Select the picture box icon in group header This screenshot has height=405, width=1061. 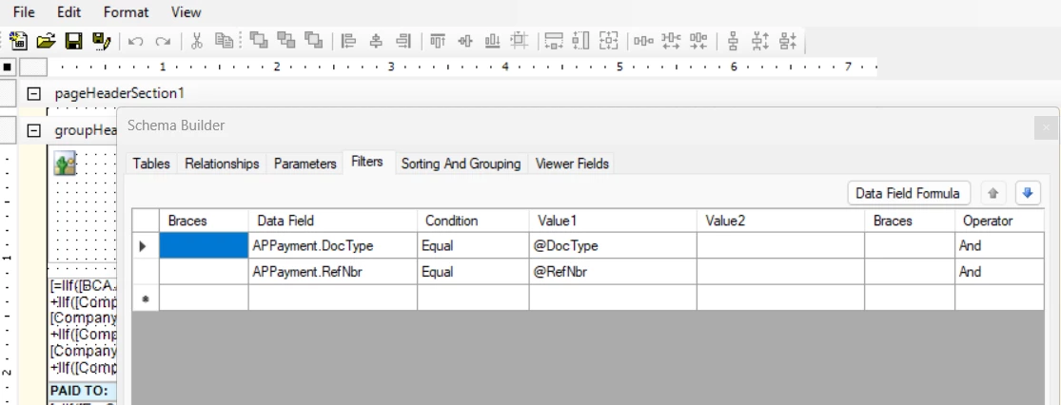click(x=66, y=164)
